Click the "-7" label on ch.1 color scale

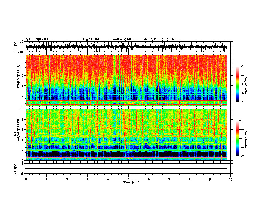242,102
